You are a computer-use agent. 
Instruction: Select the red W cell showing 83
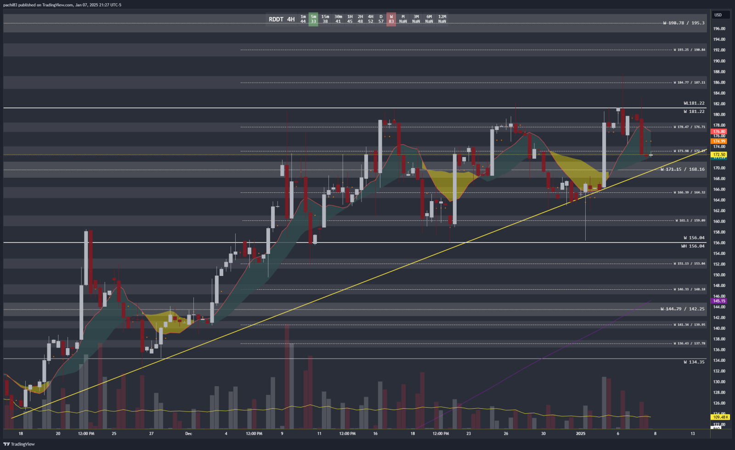click(391, 19)
